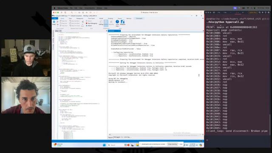272x153 pixels.
Task: Open the Scripting ribbon tab
Action: coord(110,18)
